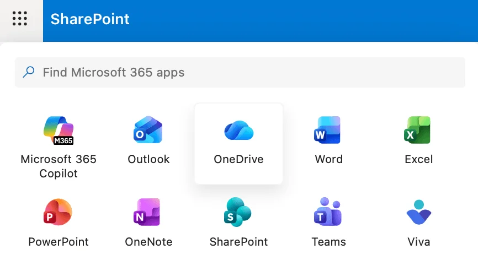Open the SharePoint app tile icon

point(237,212)
